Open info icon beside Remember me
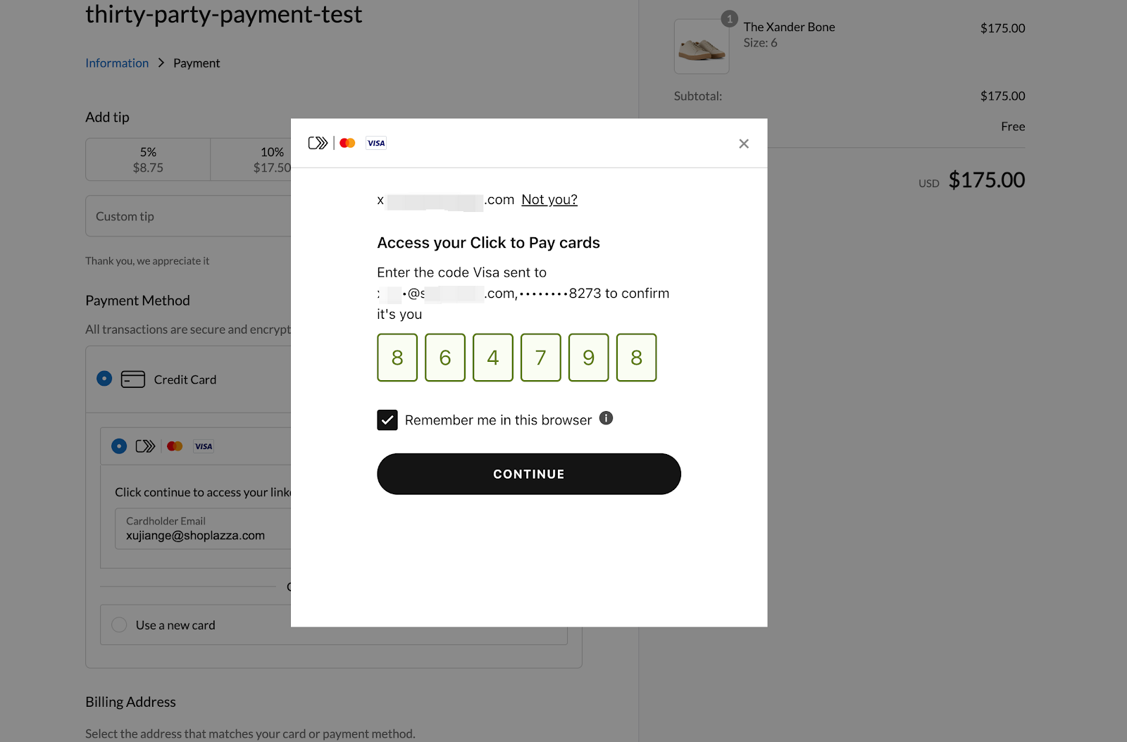Image resolution: width=1127 pixels, height=742 pixels. (x=606, y=418)
